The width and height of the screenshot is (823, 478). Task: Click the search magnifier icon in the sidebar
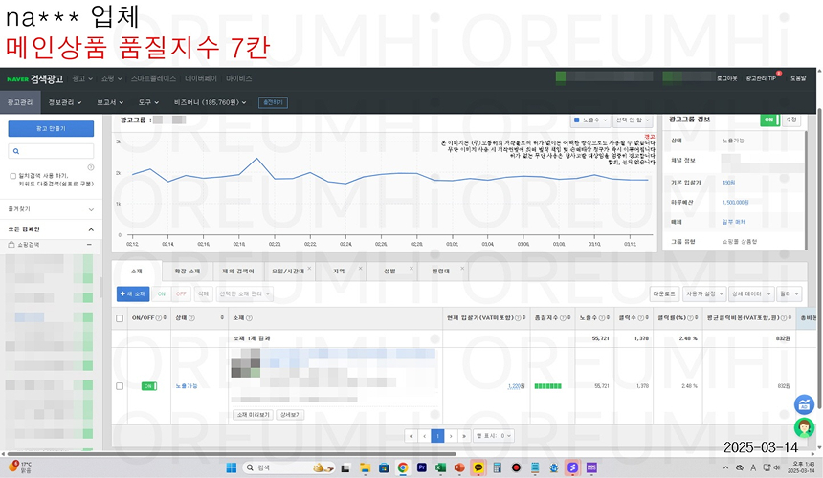click(x=16, y=151)
